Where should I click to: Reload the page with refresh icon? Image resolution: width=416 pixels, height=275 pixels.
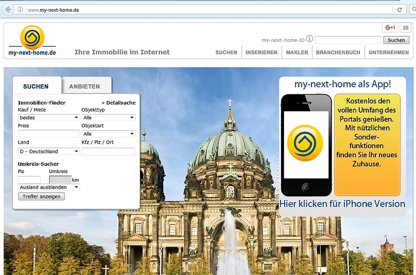point(400,10)
